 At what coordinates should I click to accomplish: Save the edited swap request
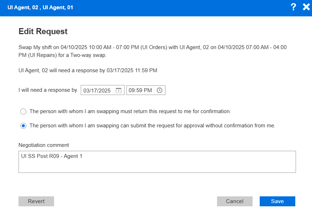[277, 201]
